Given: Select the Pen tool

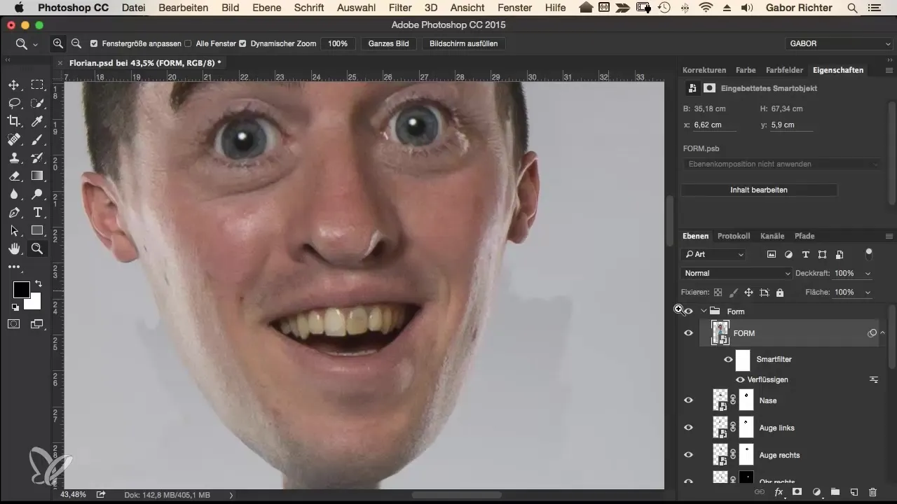Looking at the screenshot, I should [x=13, y=212].
